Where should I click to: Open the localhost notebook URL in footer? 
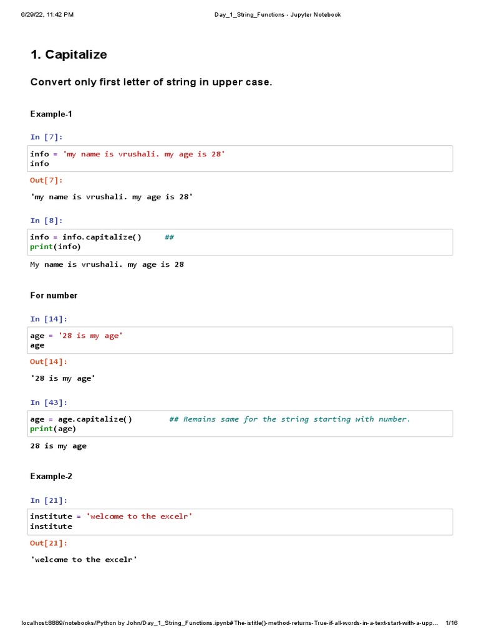click(230, 623)
